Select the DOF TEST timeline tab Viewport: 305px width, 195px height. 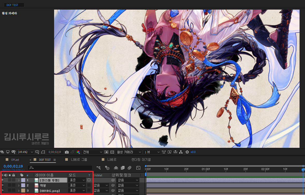[x=45, y=160]
